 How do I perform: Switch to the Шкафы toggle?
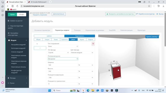(22, 14)
